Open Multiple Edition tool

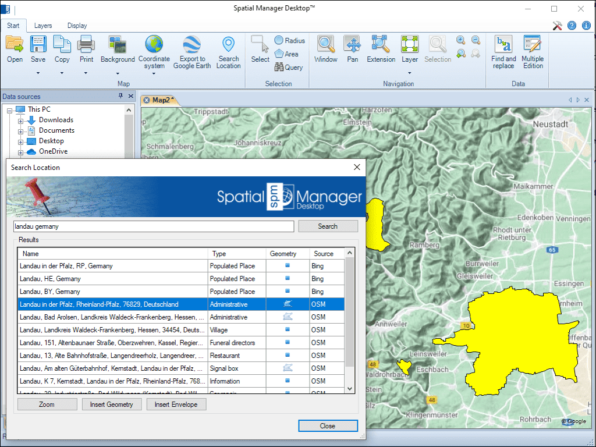533,52
